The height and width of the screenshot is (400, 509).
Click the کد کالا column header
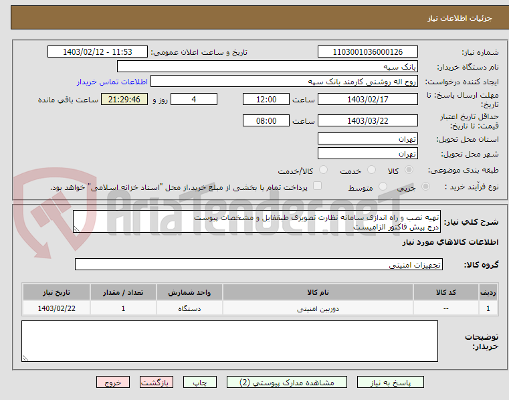tap(445, 292)
